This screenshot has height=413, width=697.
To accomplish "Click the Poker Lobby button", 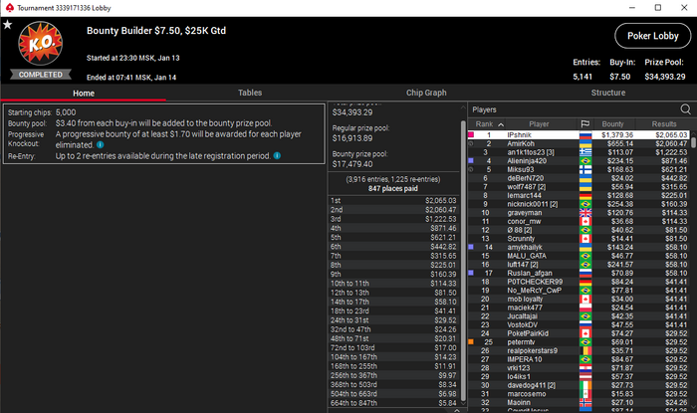I will (652, 36).
